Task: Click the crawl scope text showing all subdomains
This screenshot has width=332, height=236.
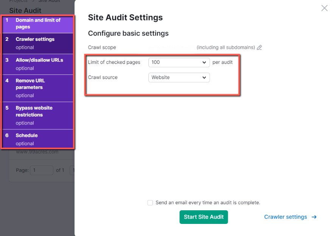Action: point(226,48)
